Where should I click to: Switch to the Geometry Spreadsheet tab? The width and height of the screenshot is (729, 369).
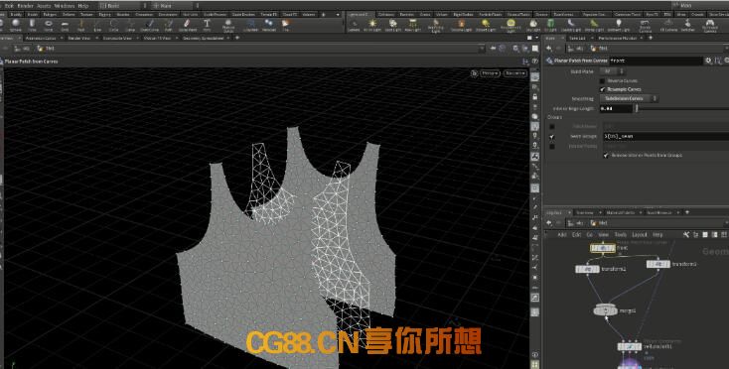204,38
